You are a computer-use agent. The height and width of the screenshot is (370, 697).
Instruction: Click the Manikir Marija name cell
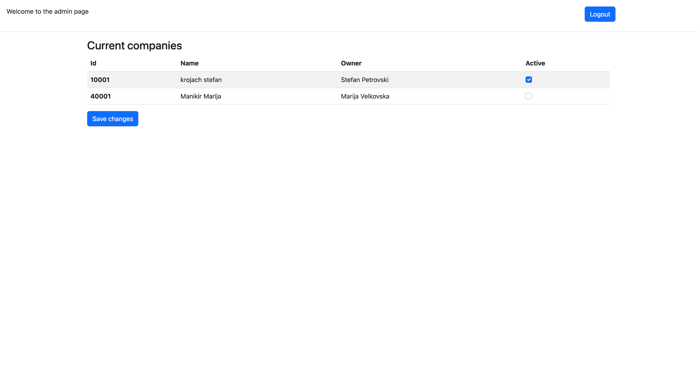[x=201, y=96]
